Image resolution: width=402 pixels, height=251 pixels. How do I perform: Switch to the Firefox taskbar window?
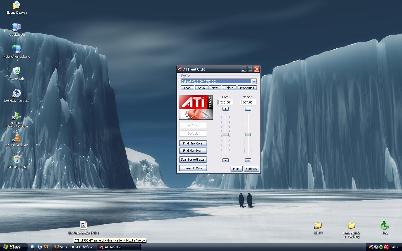[x=74, y=247]
